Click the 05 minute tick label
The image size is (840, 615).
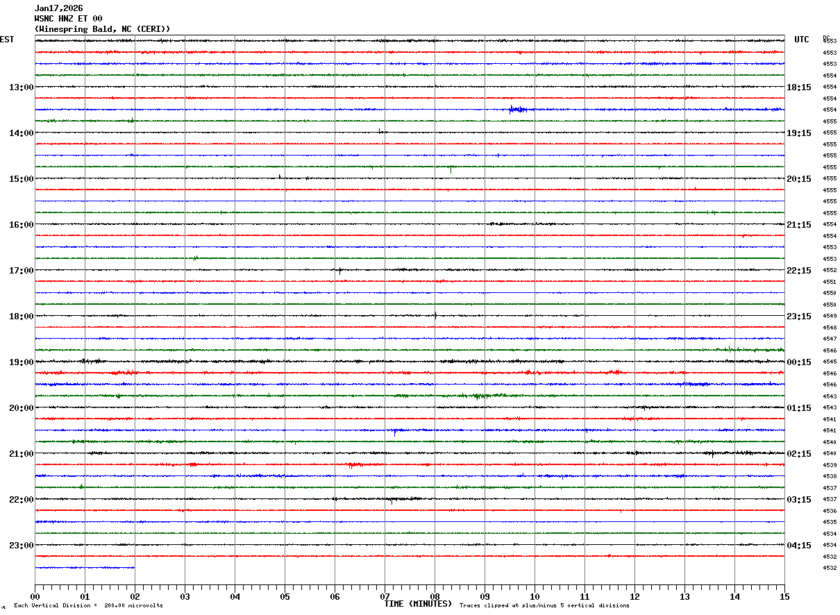[285, 597]
